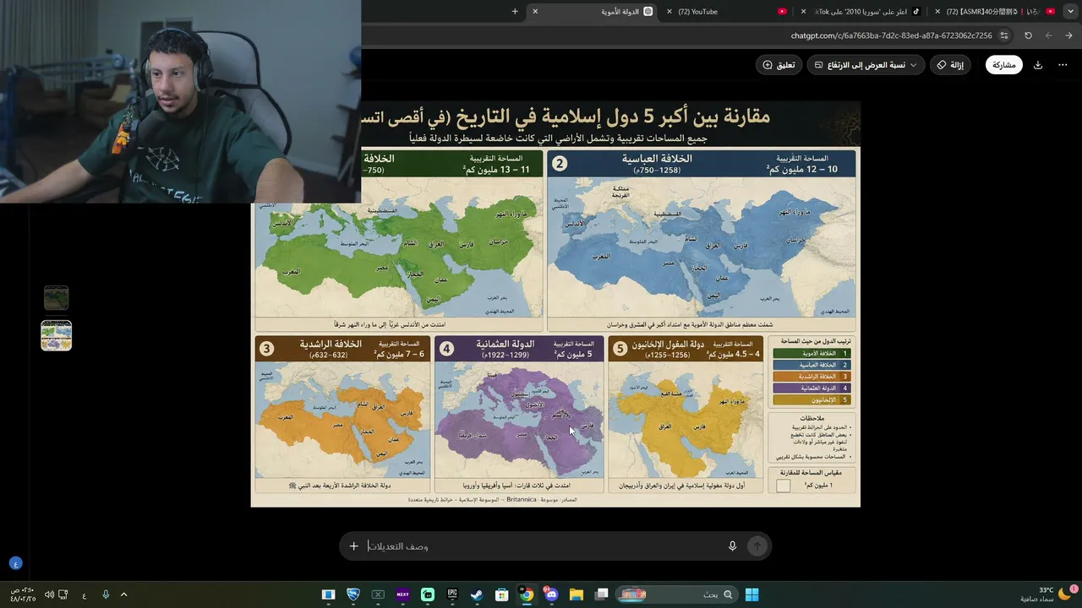1082x608 pixels.
Task: Open the tab search dropdown arrow
Action: 1068,12
